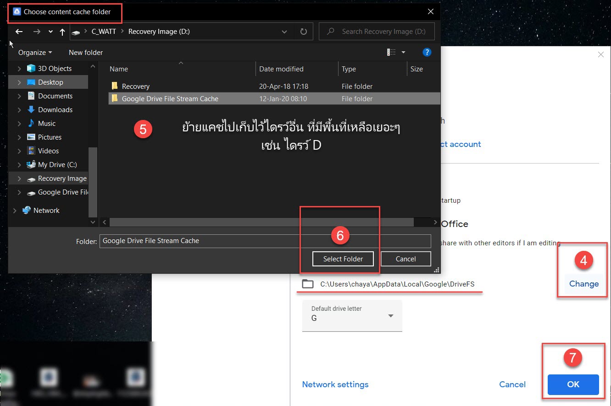Open the Organize menu

click(35, 52)
